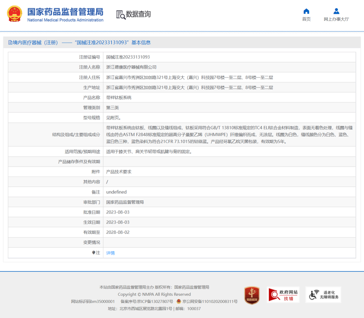Image resolution: width=364 pixels, height=318 pixels.
Task: Open the 详情 link in 注 row
Action: pos(111,253)
